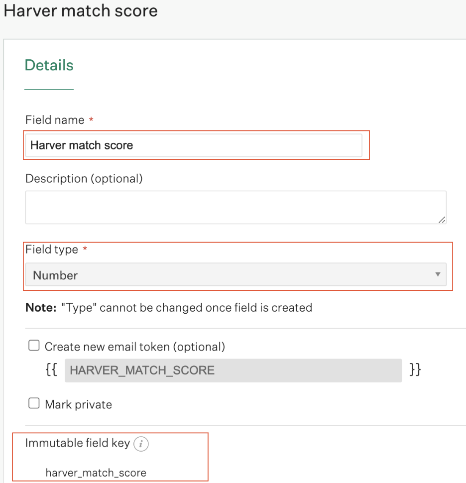
Task: Click the info icon beside Immutable field key
Action: coord(141,444)
